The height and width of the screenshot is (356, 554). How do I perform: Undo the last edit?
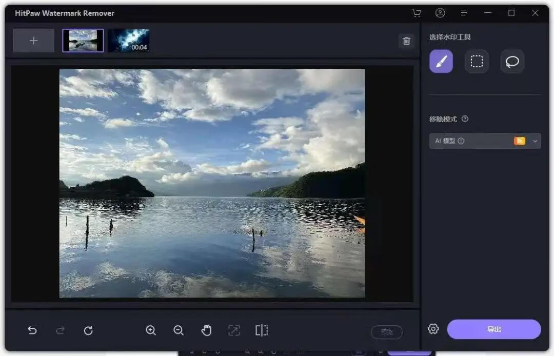[32, 330]
